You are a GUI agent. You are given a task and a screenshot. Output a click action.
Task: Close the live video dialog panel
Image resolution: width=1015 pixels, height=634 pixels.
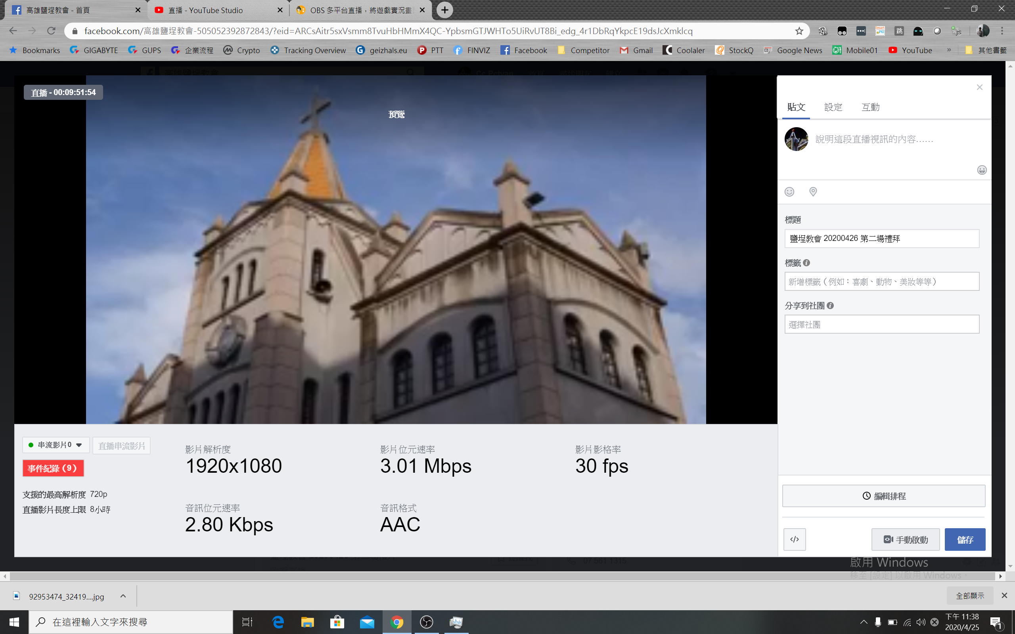[x=979, y=87]
